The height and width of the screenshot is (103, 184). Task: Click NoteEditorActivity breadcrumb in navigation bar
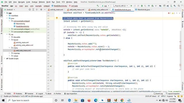click(x=59, y=6)
